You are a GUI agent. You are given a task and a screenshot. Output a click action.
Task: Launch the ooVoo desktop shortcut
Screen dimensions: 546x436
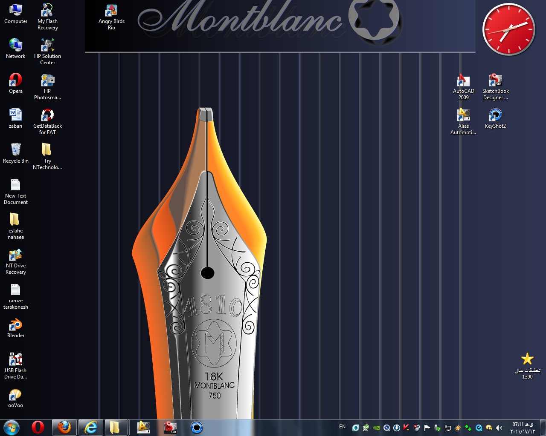(16, 398)
